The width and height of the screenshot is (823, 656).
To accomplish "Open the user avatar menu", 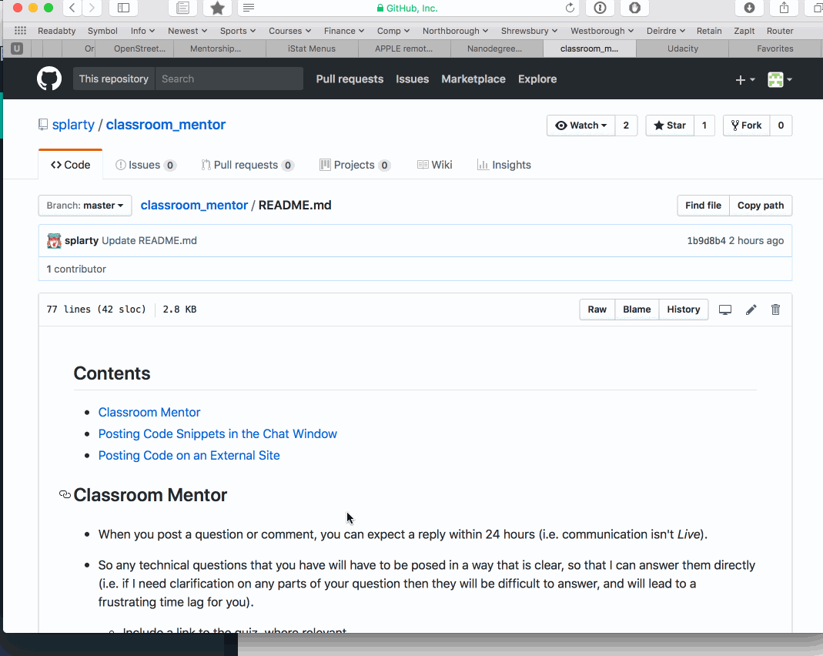I will tap(779, 80).
